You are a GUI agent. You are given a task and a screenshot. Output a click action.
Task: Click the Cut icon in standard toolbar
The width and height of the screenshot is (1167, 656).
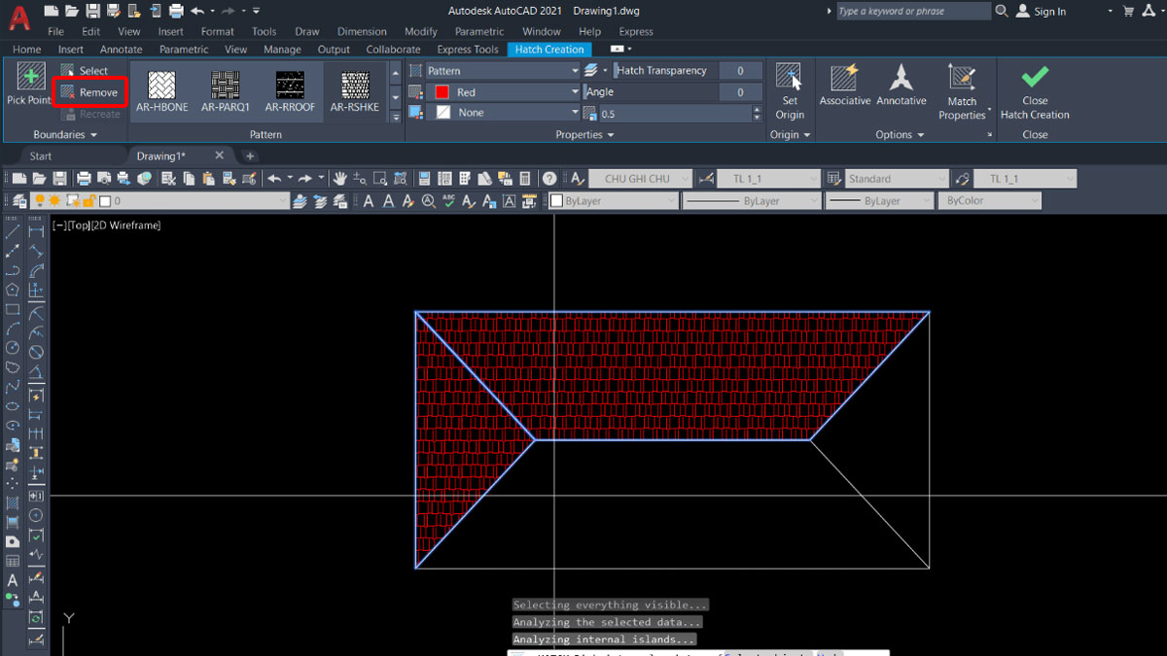tap(168, 179)
